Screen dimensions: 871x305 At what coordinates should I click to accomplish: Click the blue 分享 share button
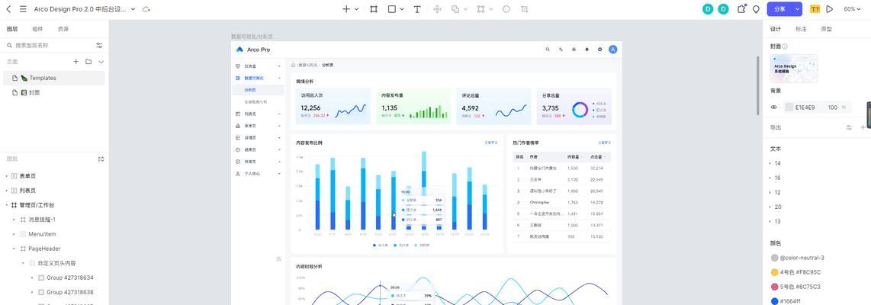point(780,9)
